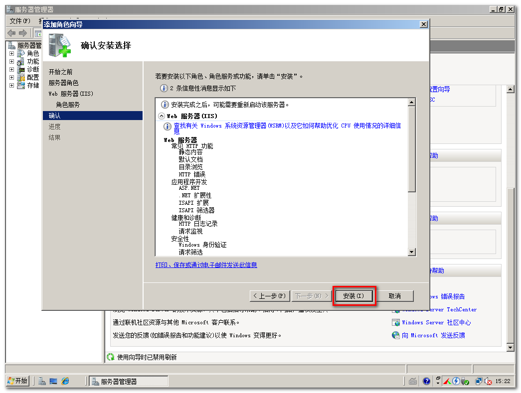Click the Windows Server 社区中心 icon
This screenshot has width=521, height=393.
(x=396, y=322)
